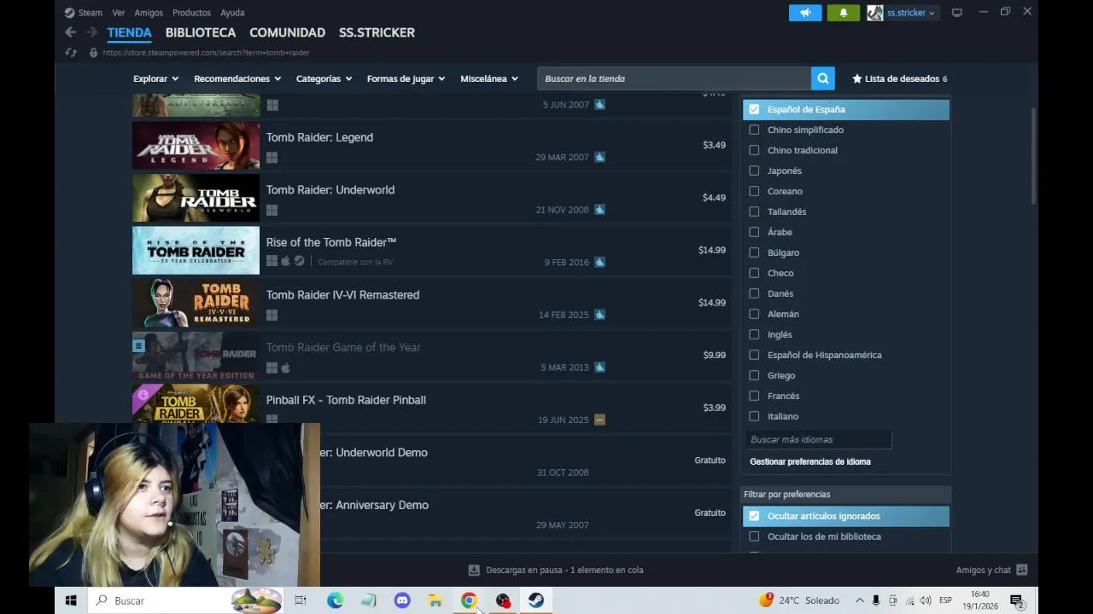
Task: Open the SS.STRICKER profile tab
Action: point(377,32)
